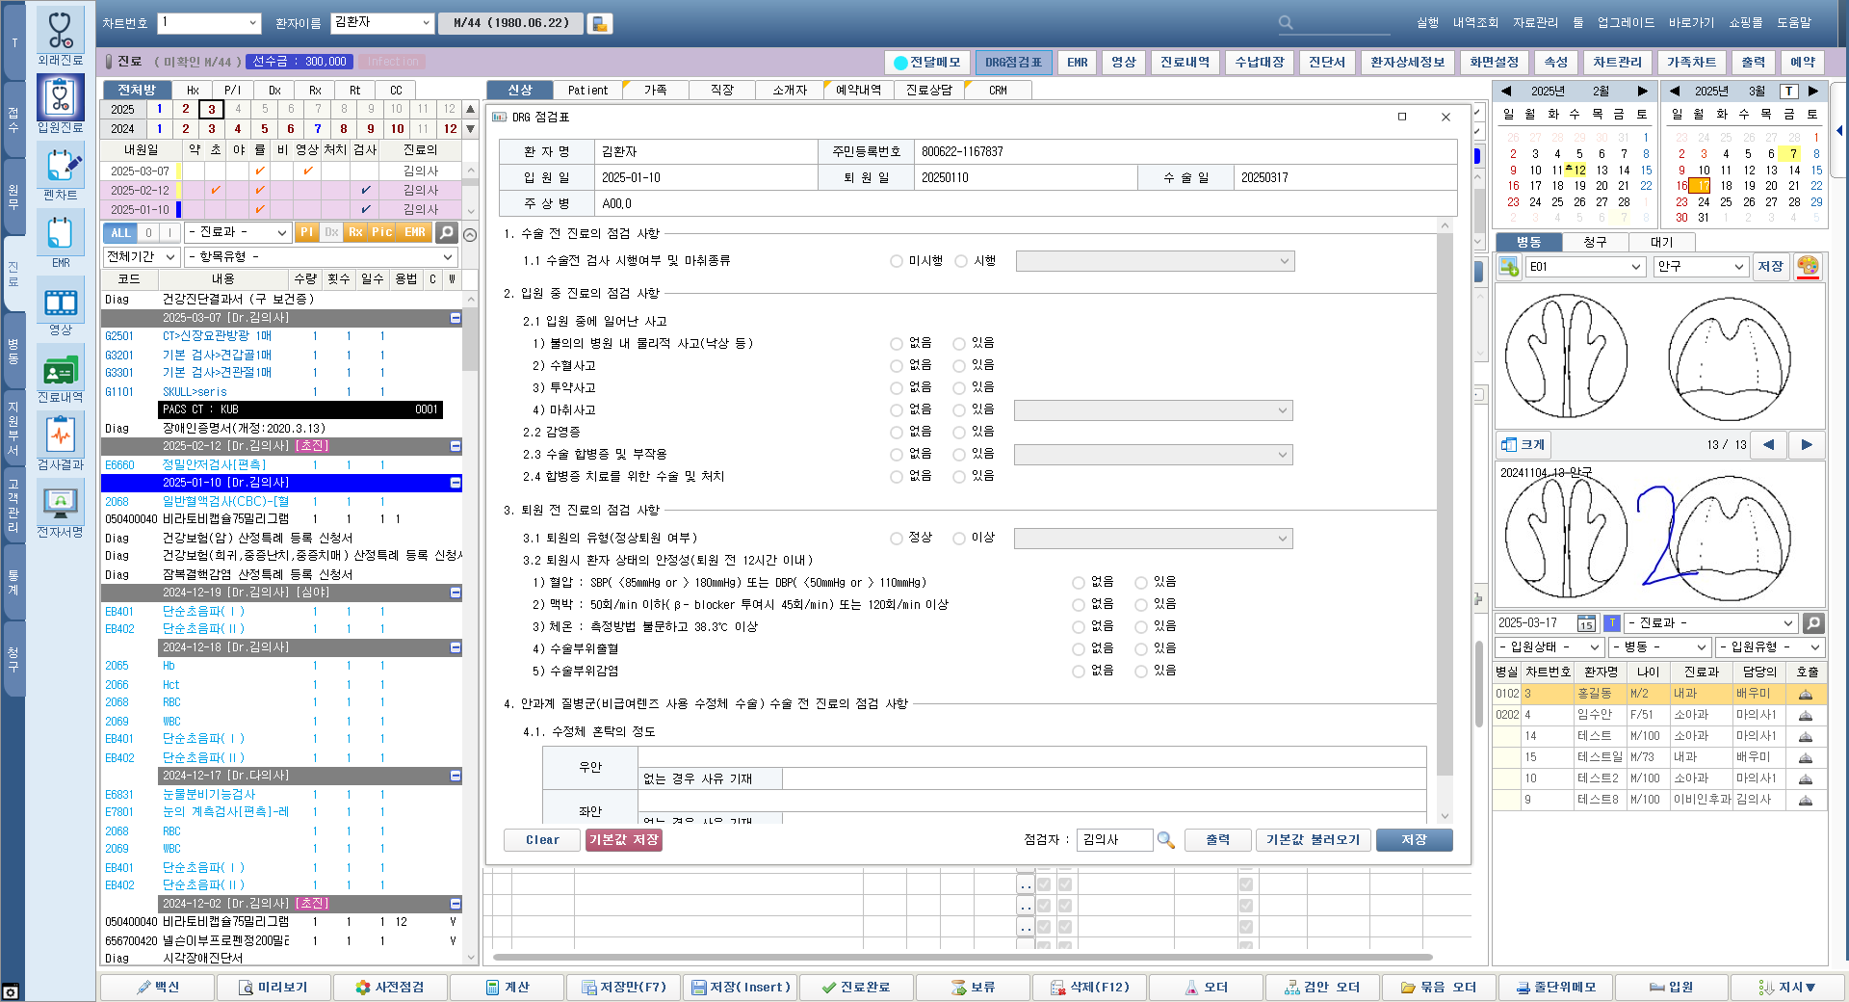This screenshot has width=1849, height=1002.
Task: Open the 검사결과 sidebar icon
Action: coord(61,435)
